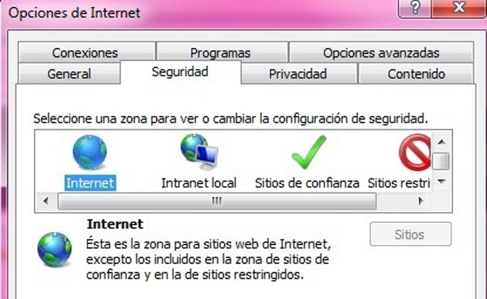The height and width of the screenshot is (299, 487).
Task: Click the zone list left scroll arrow
Action: pos(46,201)
